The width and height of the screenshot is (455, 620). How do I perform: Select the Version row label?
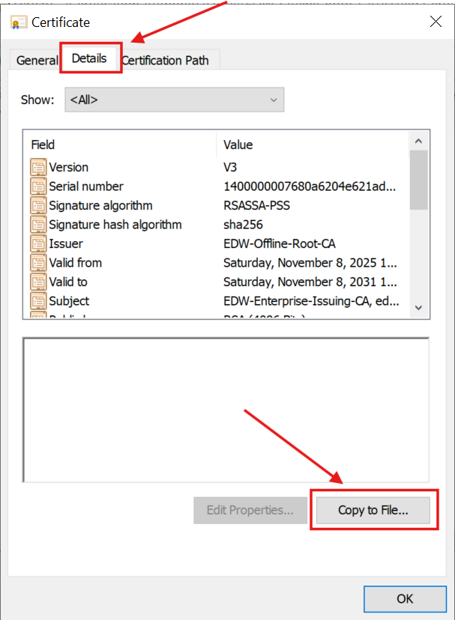click(68, 167)
